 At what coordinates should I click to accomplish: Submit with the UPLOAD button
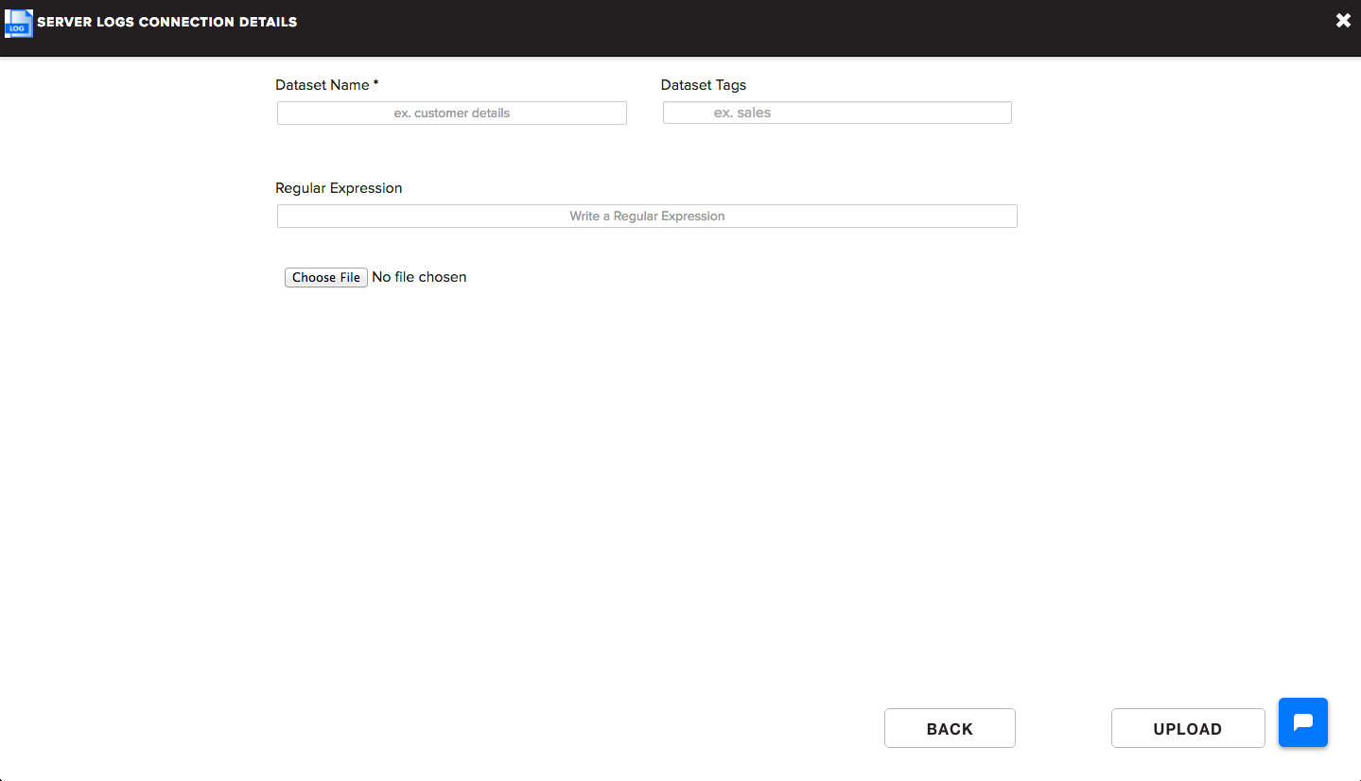1188,728
